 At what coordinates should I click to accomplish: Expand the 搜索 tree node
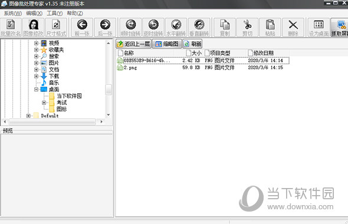[36, 57]
